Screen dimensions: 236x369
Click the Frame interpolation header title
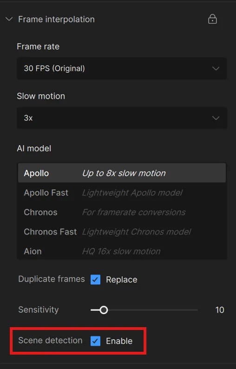click(56, 19)
